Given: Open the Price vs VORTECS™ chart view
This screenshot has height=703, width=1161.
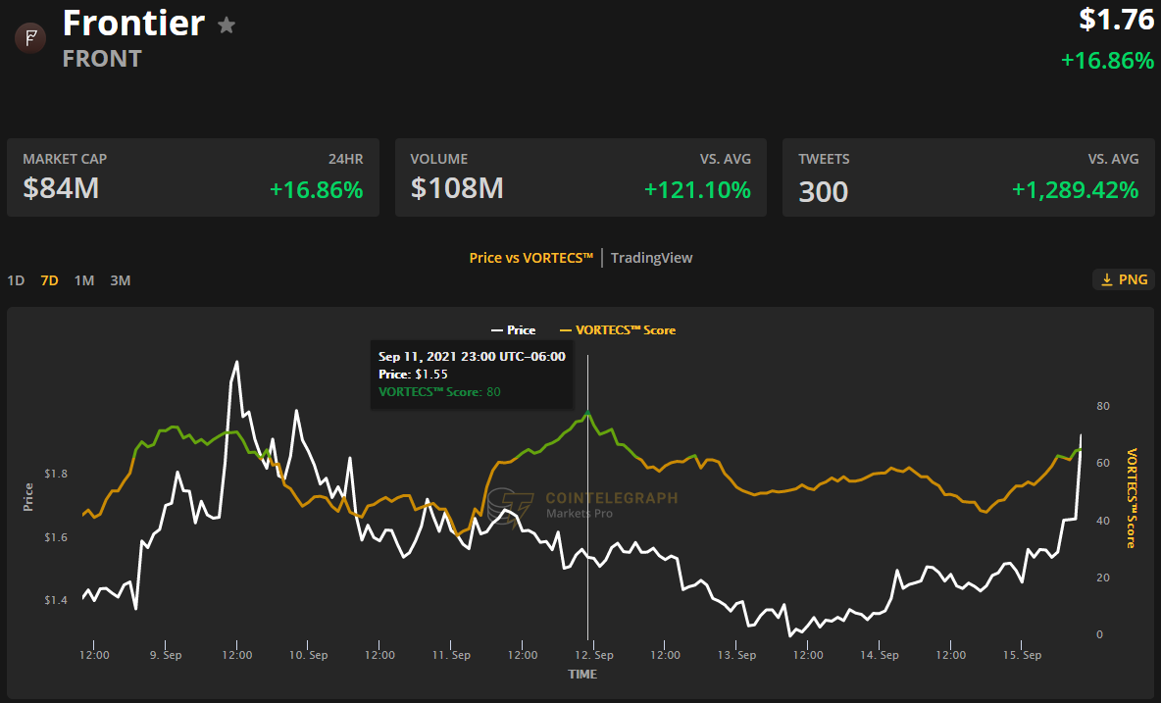Looking at the screenshot, I should [531, 258].
